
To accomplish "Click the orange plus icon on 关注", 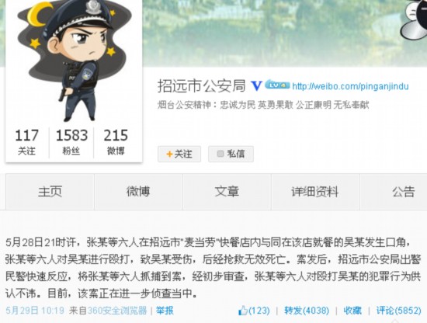I will point(169,155).
